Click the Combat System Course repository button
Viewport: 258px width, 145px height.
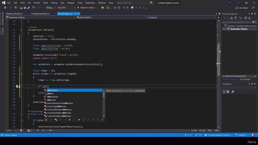pos(218,135)
